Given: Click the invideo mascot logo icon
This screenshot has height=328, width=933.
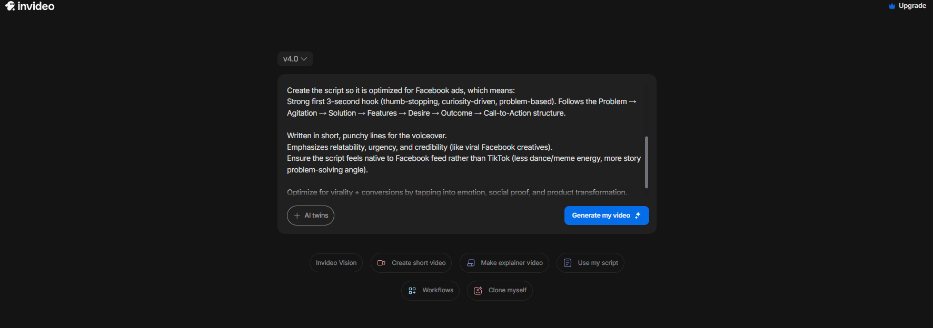Looking at the screenshot, I should (x=10, y=6).
